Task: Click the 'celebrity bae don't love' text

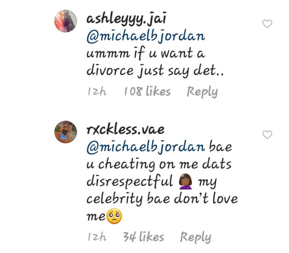Action: tap(162, 199)
